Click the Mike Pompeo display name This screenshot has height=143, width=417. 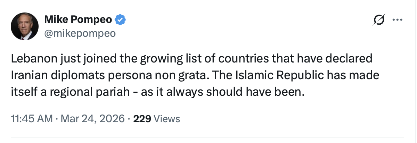click(78, 20)
